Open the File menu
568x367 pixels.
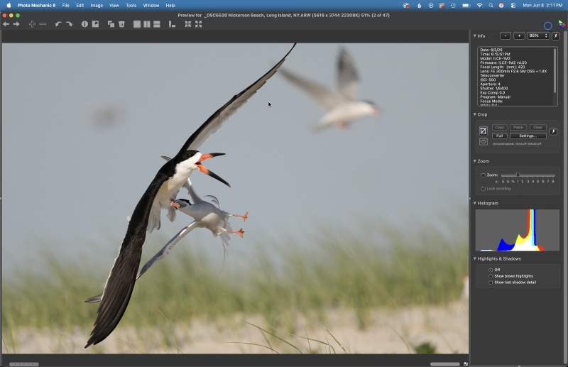point(65,6)
